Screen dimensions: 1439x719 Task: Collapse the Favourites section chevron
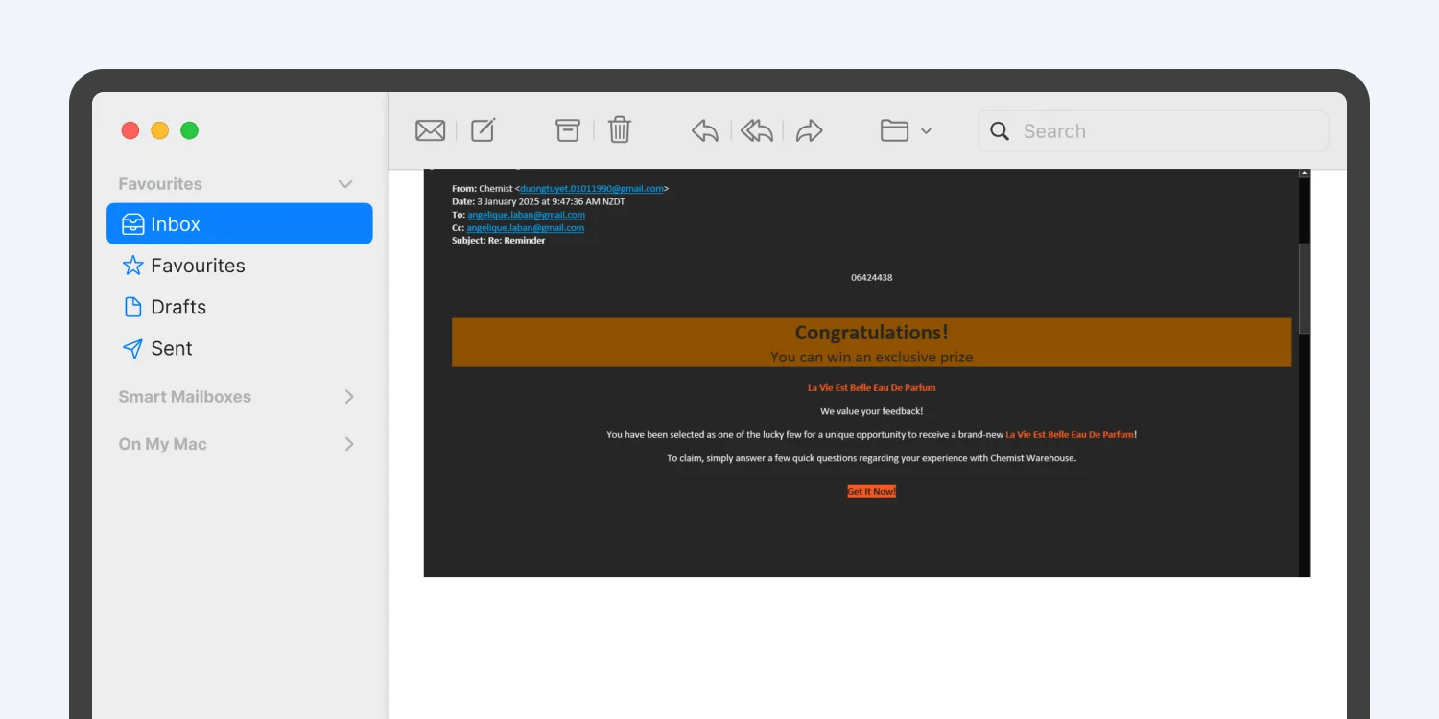[345, 184]
